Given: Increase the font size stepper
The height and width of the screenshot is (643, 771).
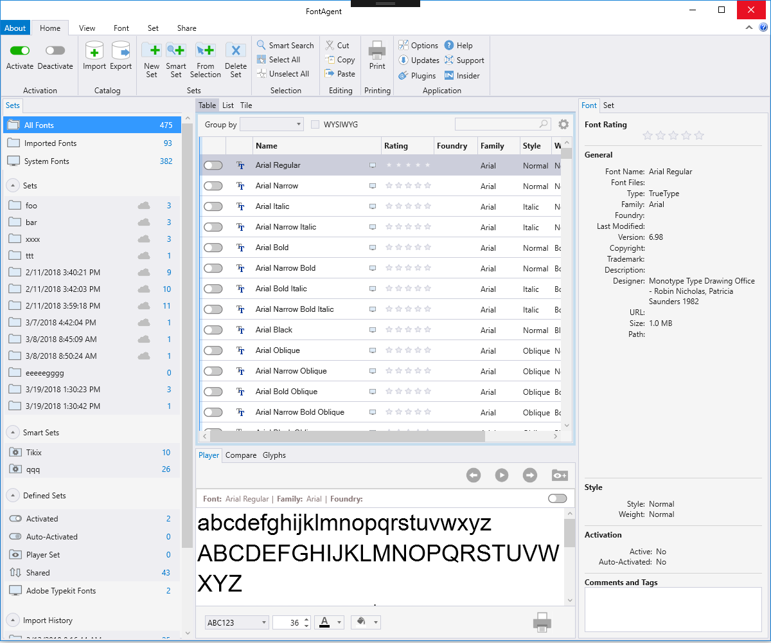Looking at the screenshot, I should click(x=306, y=619).
